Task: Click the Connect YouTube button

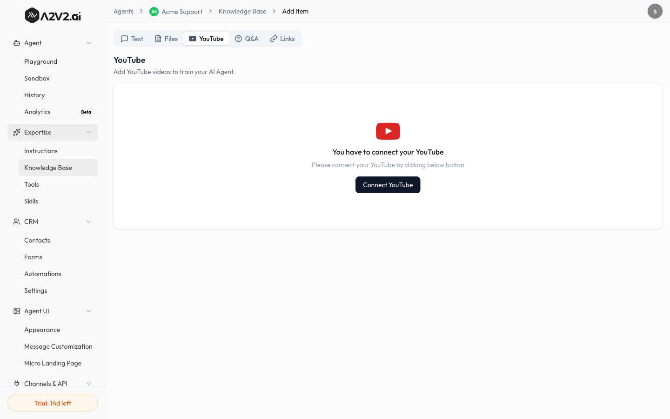Action: 388,185
